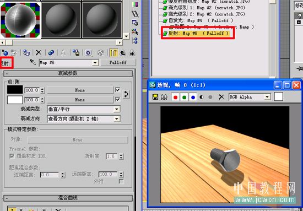The image size is (303, 211).
Task: Pick material from object with eyedropper
Action: [x=33, y=62]
